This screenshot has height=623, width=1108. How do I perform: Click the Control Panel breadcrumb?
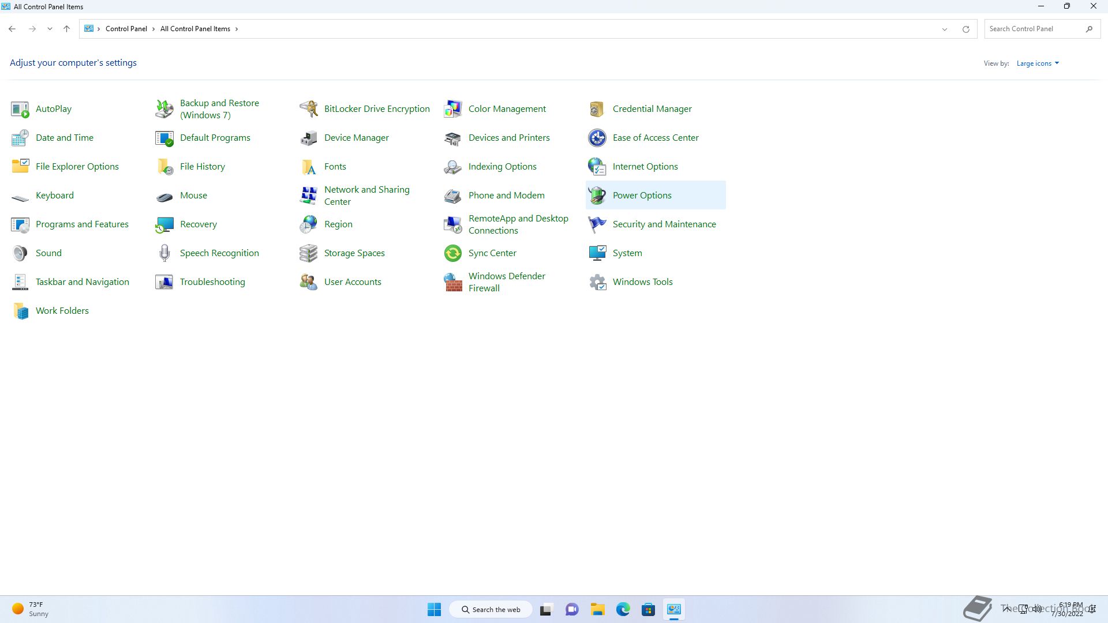pyautogui.click(x=126, y=29)
